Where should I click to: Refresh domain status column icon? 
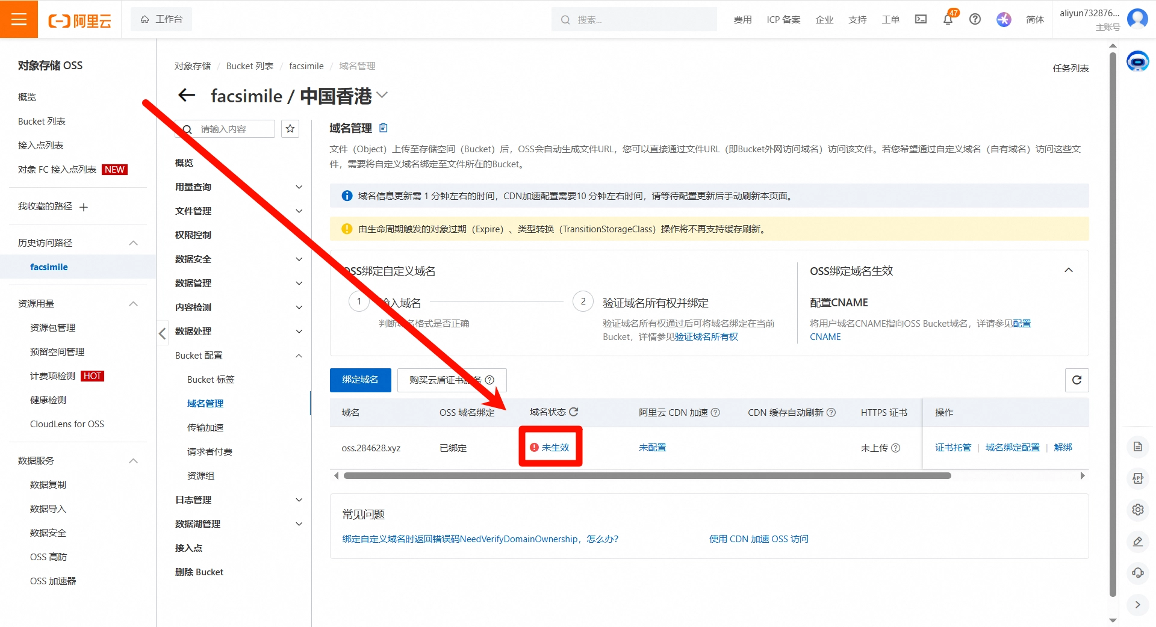pos(574,412)
